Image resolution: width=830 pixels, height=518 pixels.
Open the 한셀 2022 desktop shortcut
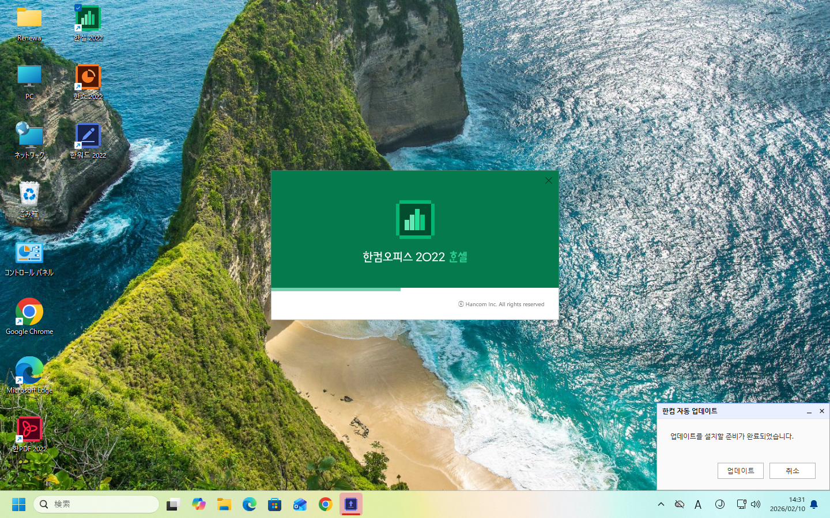88,21
